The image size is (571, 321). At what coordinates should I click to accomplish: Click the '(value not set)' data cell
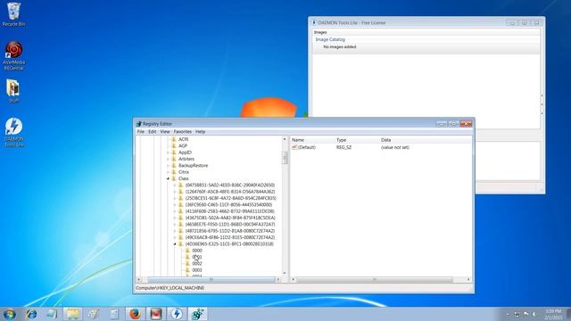tap(395, 147)
